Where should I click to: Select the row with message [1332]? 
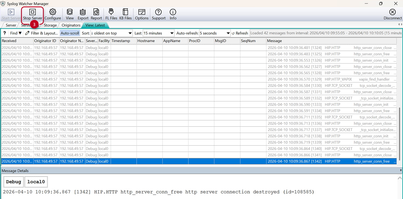[199, 98]
